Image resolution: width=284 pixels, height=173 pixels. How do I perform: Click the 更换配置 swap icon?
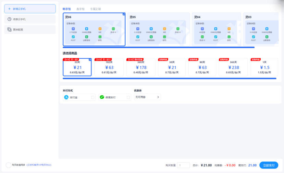9,30
